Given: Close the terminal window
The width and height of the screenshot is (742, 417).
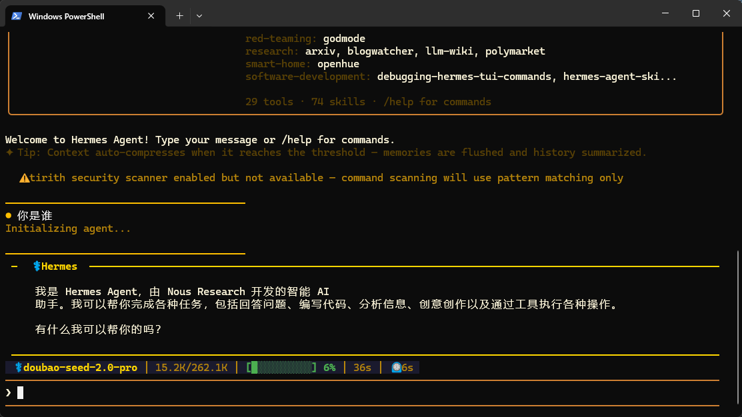Looking at the screenshot, I should pos(727,13).
